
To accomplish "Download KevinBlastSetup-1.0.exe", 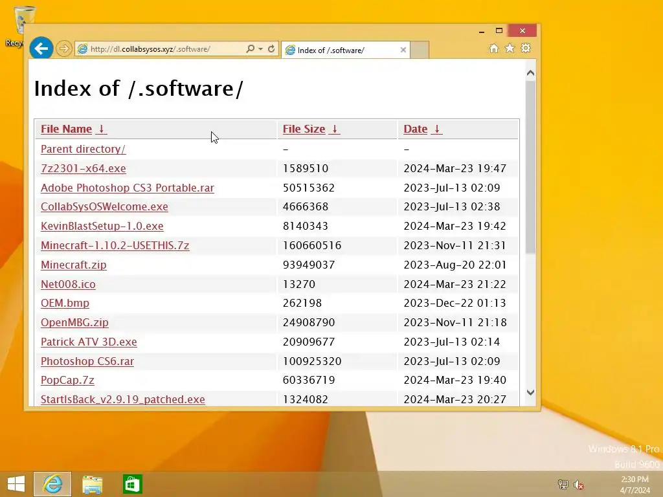I will (102, 226).
